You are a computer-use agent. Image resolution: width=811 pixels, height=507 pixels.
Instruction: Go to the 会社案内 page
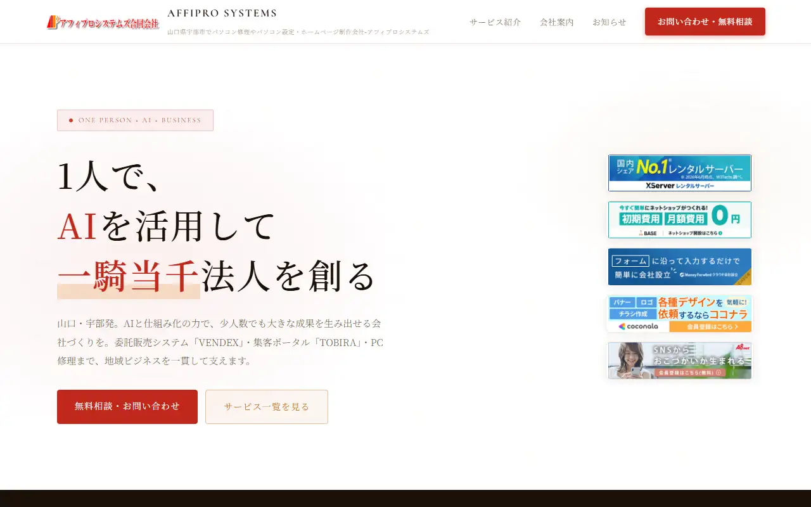(x=557, y=22)
